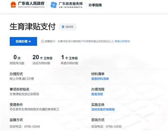This screenshot has height=131, width=168.
Task: Click the 广东政务服务网 header title
Action: click(x=71, y=4)
